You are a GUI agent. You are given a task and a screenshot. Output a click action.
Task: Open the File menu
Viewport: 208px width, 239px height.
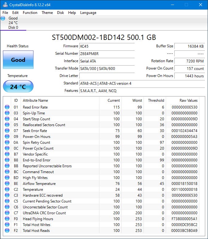[5, 13]
